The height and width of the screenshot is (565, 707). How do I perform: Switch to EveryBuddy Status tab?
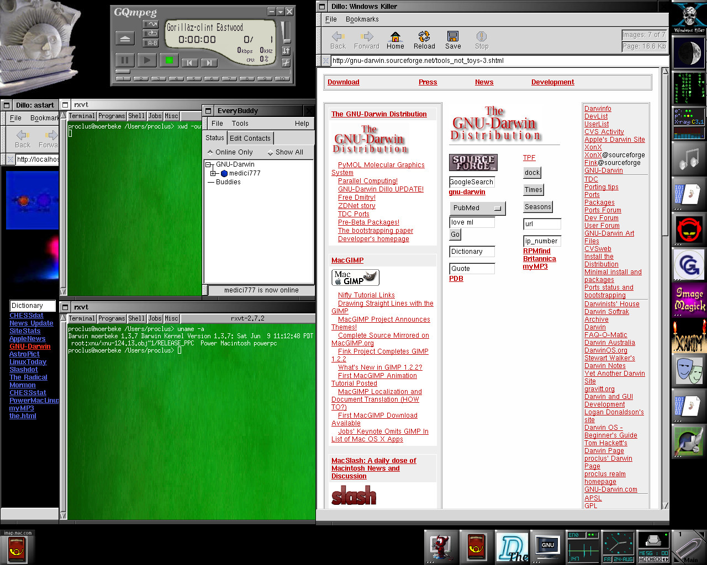pyautogui.click(x=215, y=138)
